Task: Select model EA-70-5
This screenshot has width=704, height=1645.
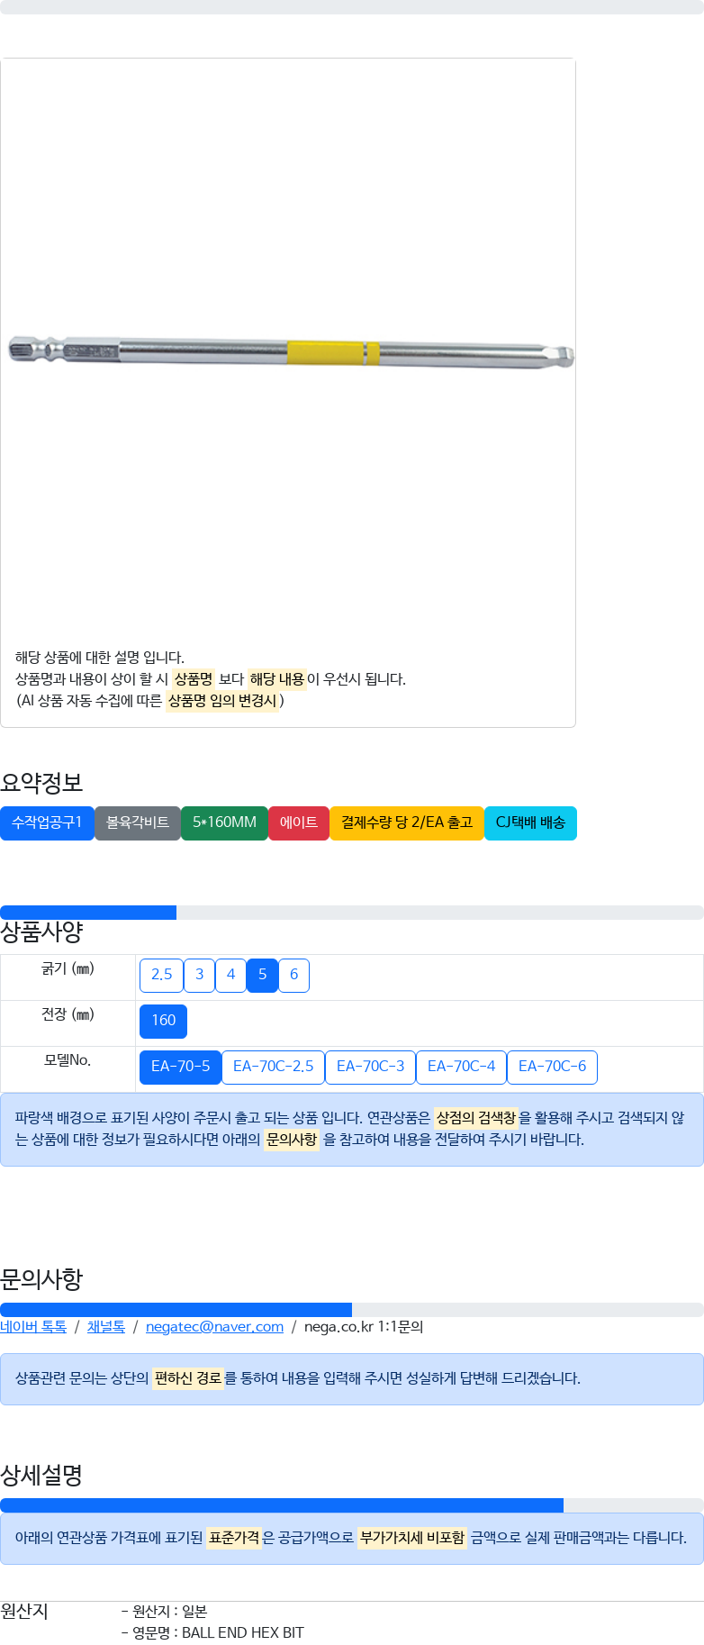Action: [180, 1067]
